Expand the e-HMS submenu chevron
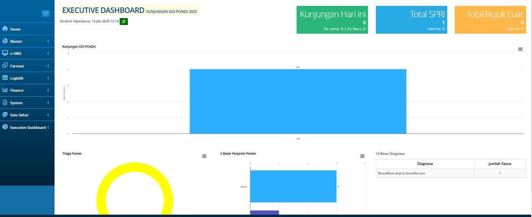Viewport: 532px width, 217px height. 48,53
